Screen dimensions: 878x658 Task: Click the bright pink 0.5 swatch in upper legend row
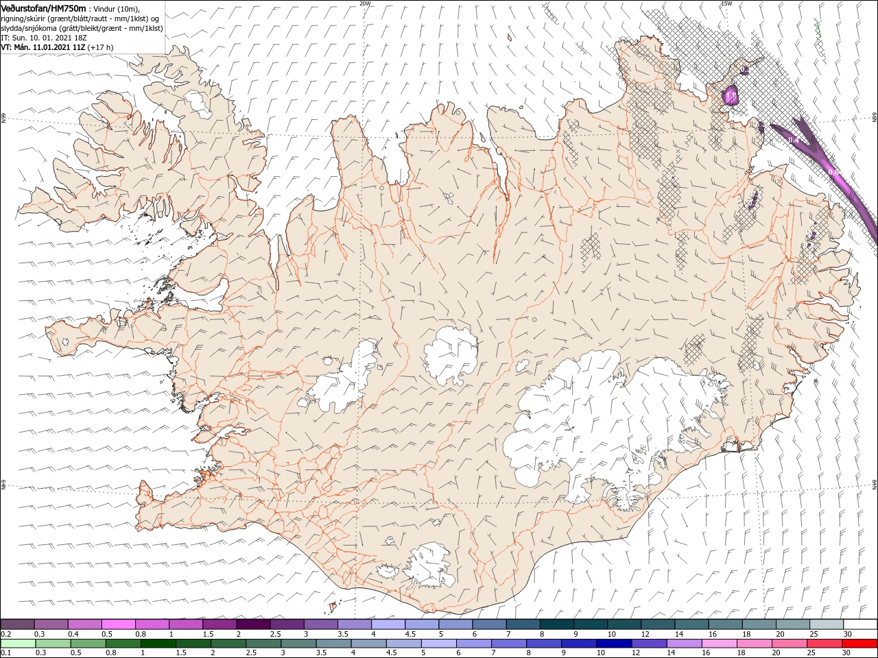(119, 624)
